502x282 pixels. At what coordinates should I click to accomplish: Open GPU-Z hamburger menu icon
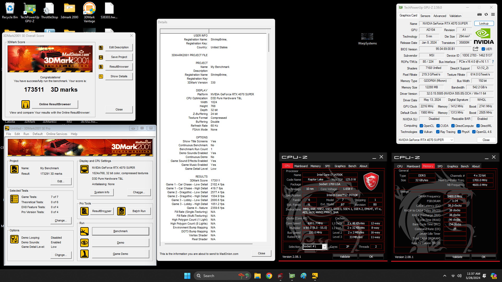tap(493, 15)
